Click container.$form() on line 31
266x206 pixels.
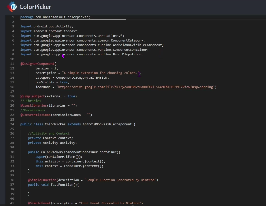pos(61,157)
